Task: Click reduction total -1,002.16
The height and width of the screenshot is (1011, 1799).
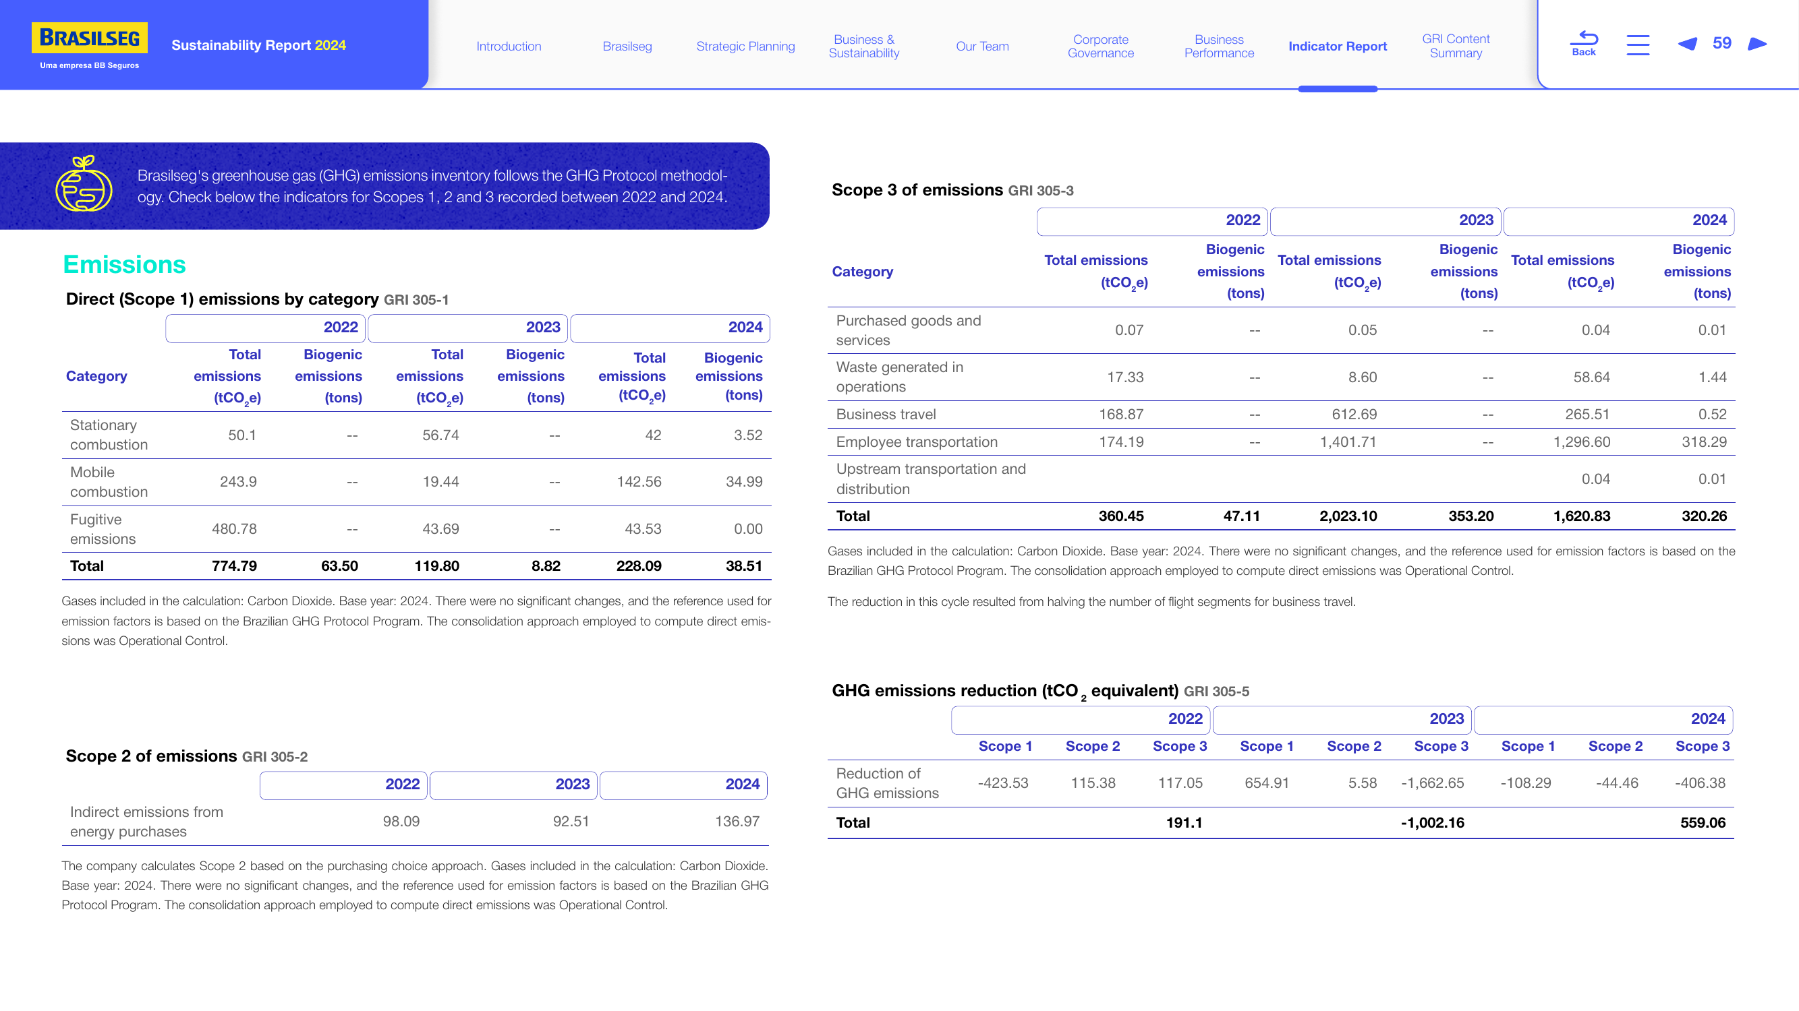Action: pos(1431,822)
